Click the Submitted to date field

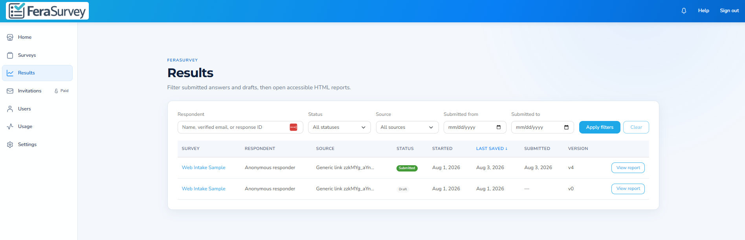click(542, 127)
